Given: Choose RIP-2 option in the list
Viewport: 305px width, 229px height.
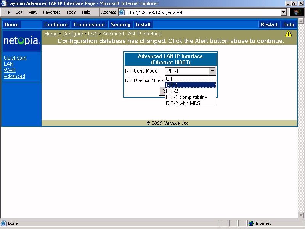Looking at the screenshot, I should pos(190,91).
